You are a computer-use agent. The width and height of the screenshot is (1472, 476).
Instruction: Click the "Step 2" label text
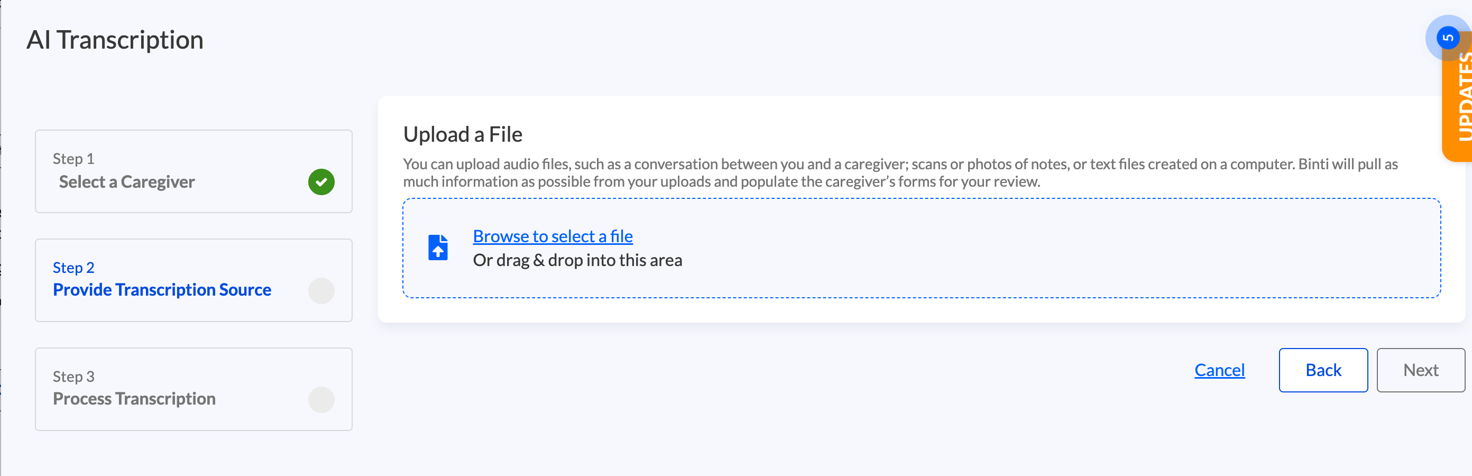pyautogui.click(x=73, y=268)
